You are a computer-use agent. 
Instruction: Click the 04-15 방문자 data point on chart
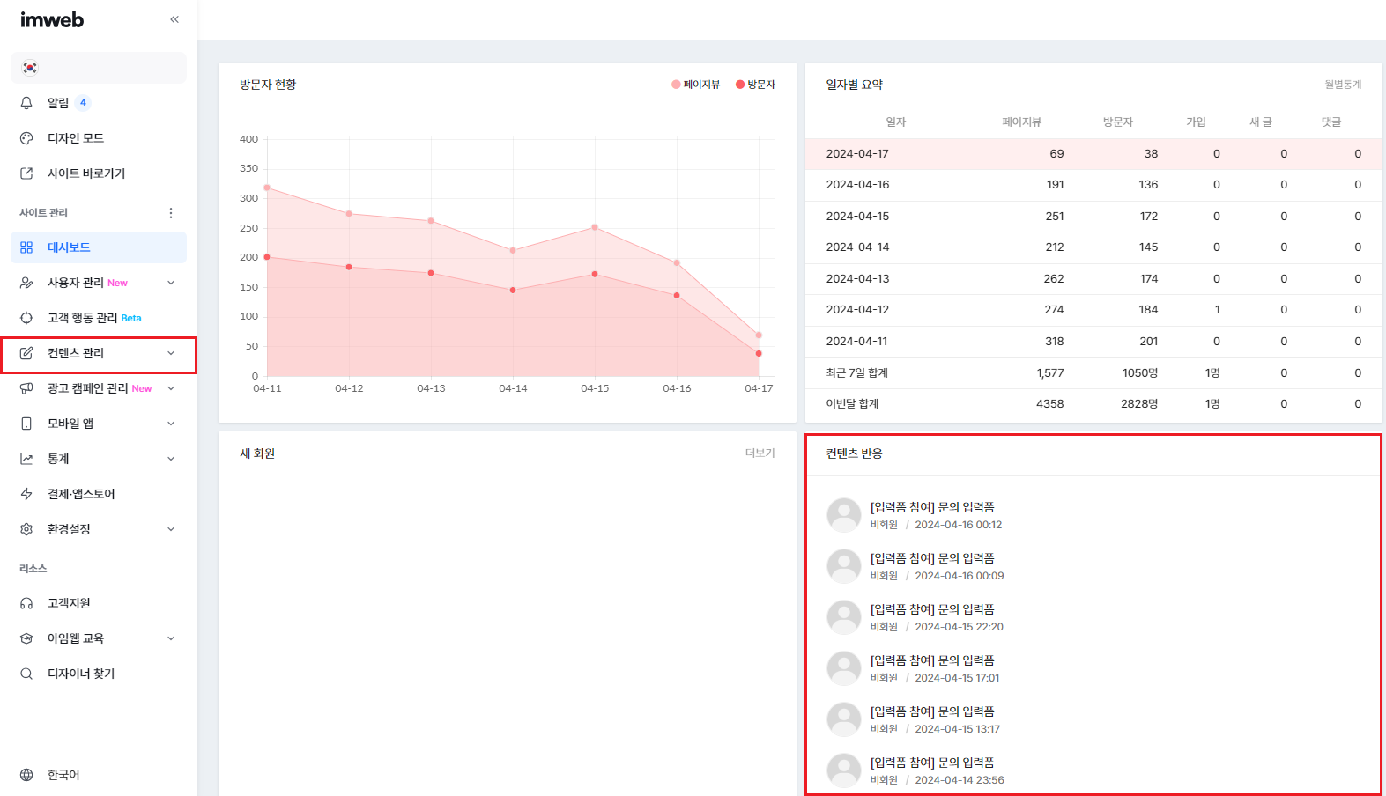[595, 274]
